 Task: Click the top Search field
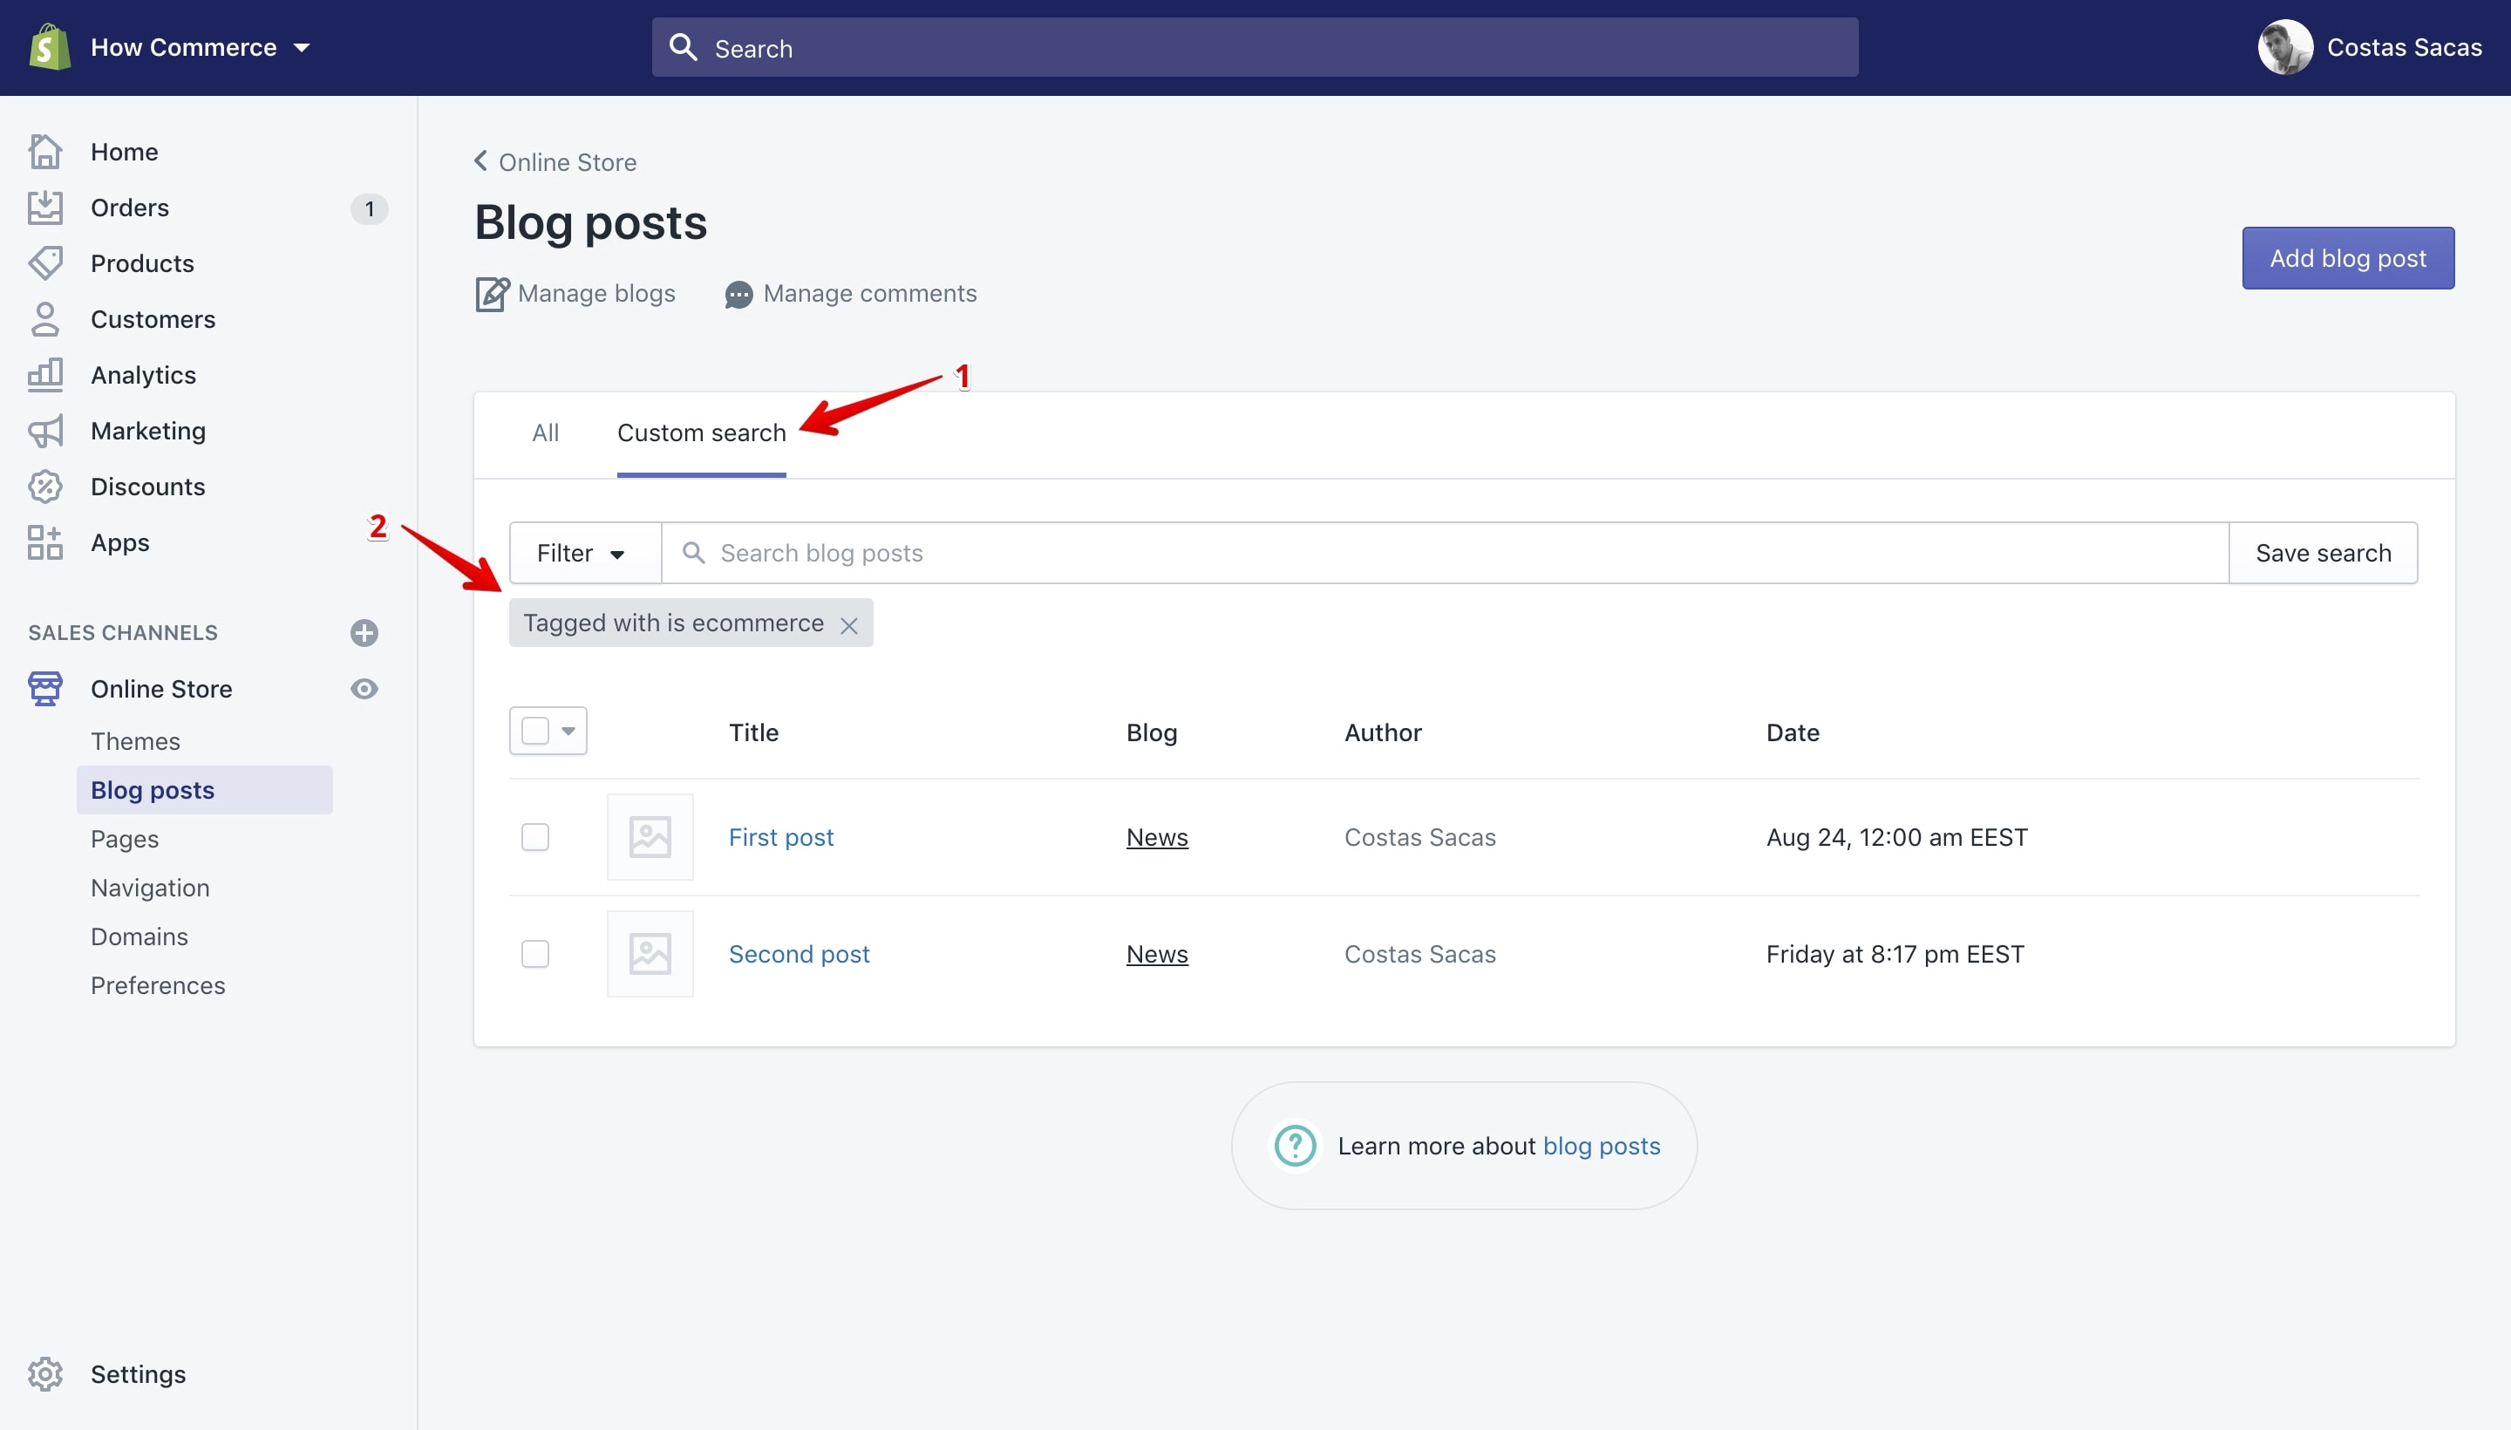[1254, 47]
